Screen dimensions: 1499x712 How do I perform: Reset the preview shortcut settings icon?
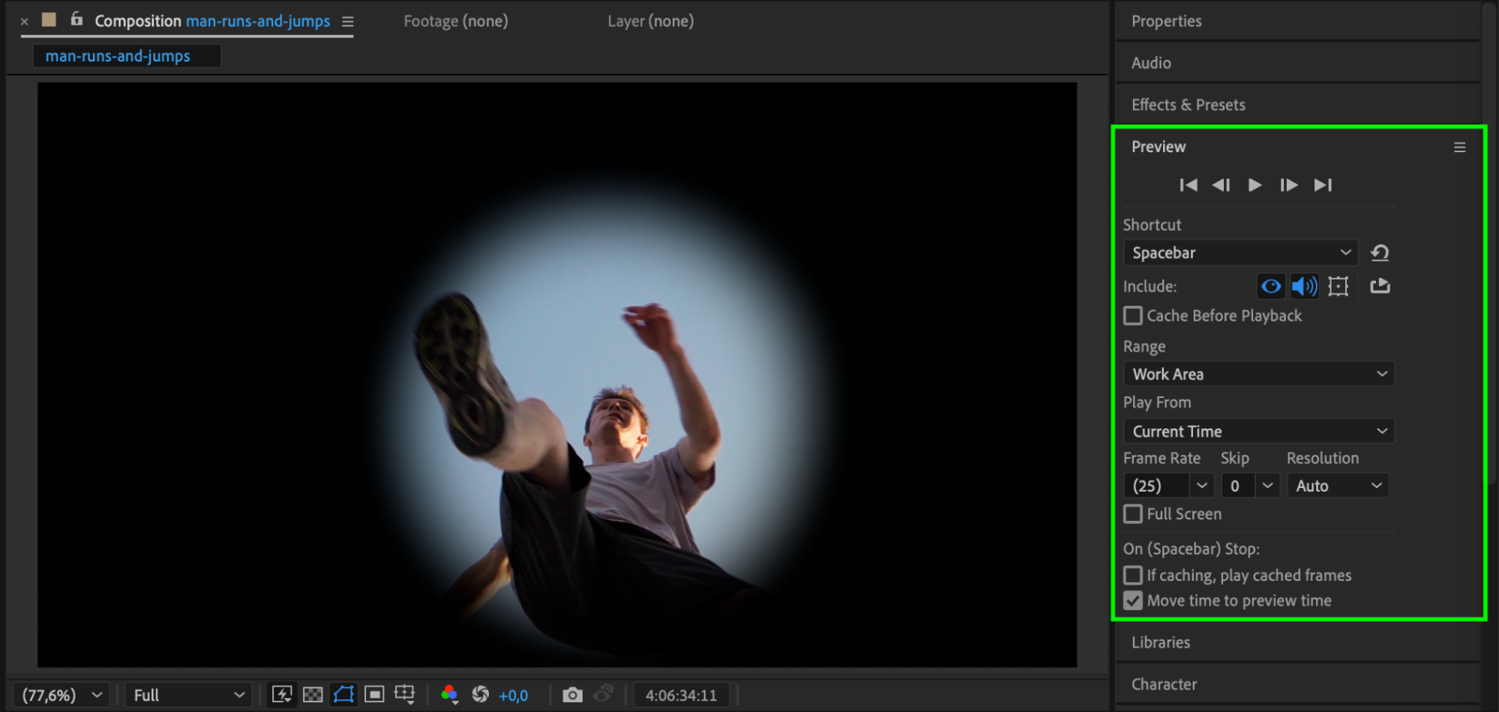click(x=1380, y=253)
